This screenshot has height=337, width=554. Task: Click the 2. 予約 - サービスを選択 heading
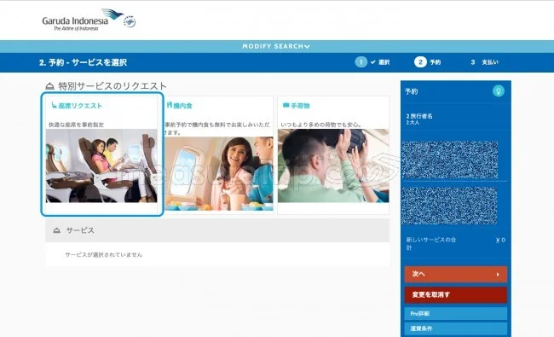point(83,62)
